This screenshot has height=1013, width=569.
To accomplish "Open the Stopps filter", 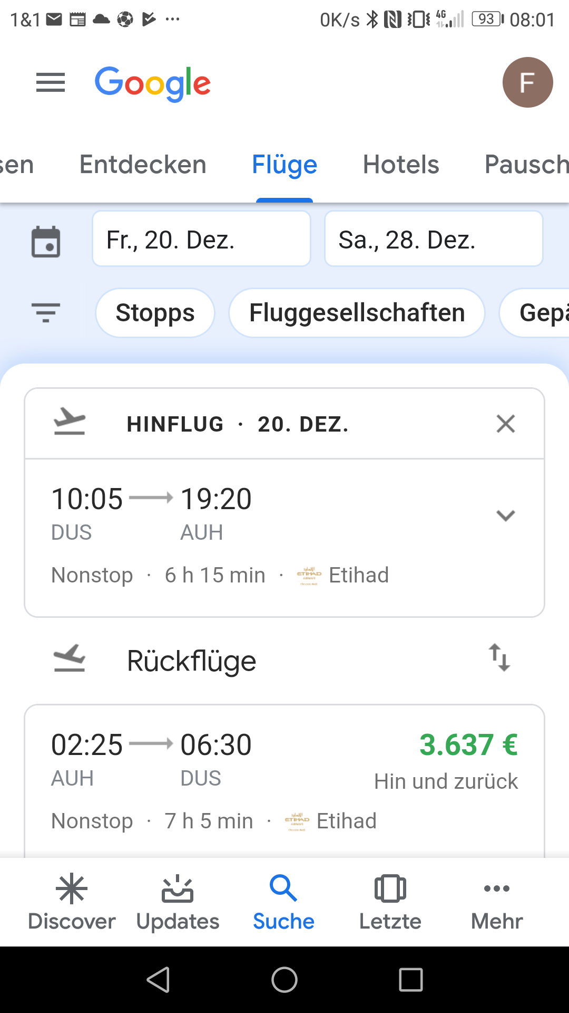I will point(155,313).
